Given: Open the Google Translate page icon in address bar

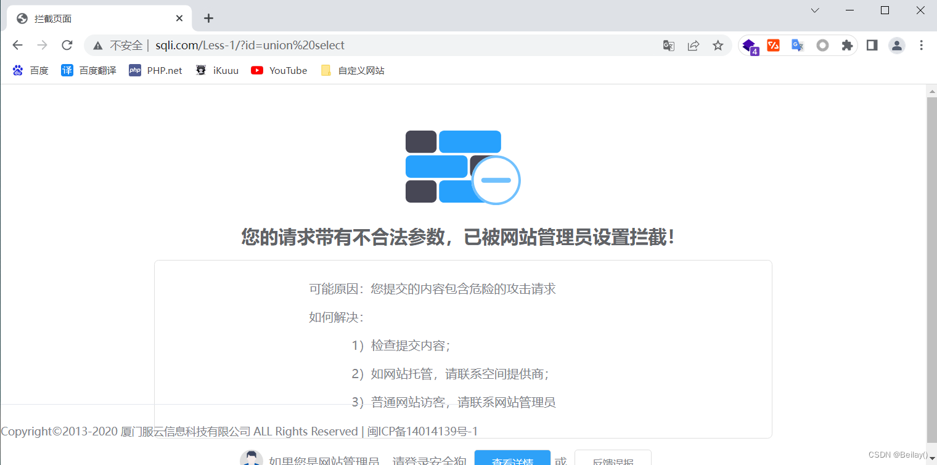Looking at the screenshot, I should coord(668,45).
